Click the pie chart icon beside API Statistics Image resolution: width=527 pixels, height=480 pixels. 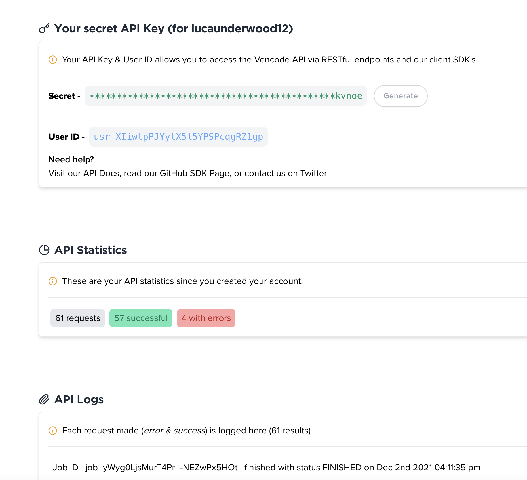click(x=44, y=250)
